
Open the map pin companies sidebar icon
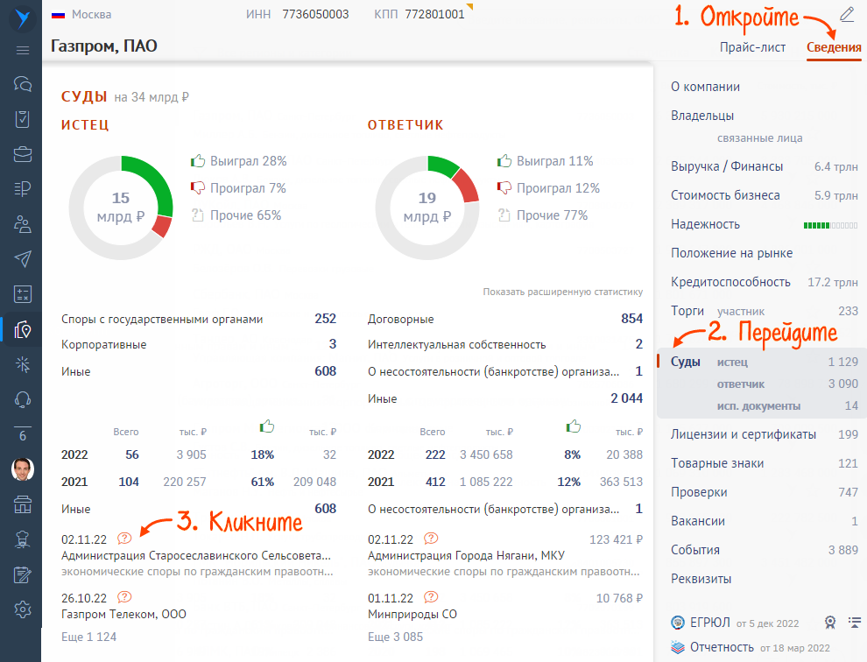tap(23, 329)
